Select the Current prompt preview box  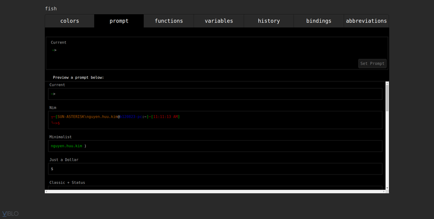[215, 94]
